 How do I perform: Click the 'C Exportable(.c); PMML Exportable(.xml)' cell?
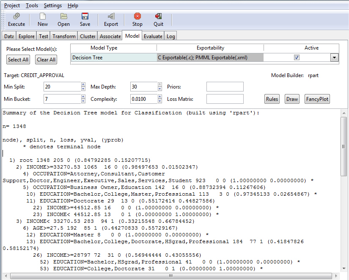click(210, 58)
